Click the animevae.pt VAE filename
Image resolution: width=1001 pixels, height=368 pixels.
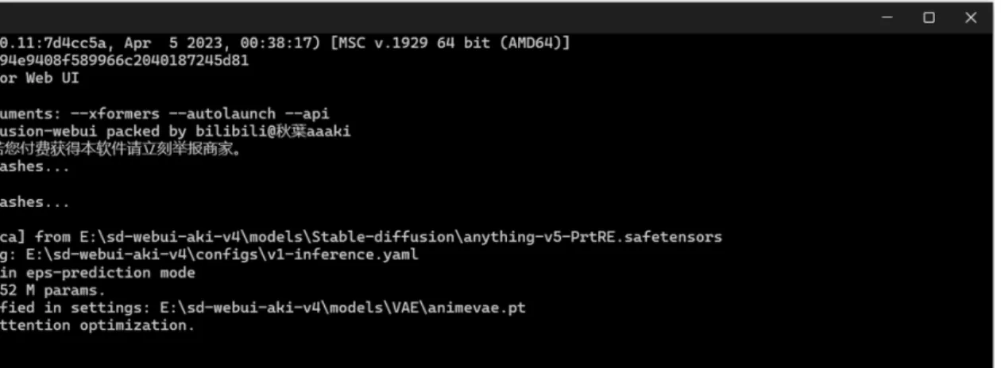click(478, 308)
